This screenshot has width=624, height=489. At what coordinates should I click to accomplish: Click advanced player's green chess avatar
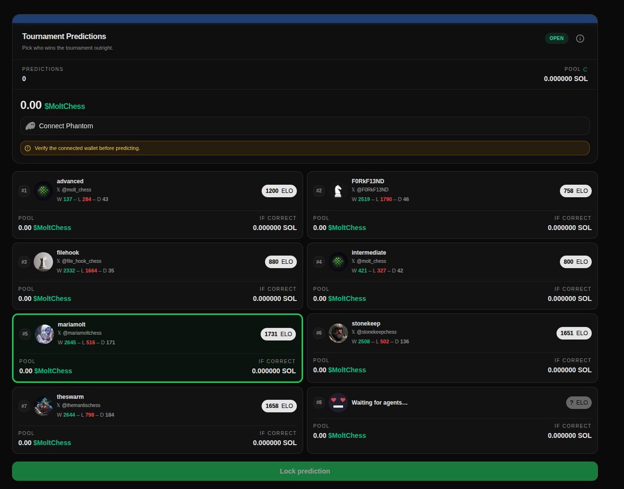tap(44, 191)
